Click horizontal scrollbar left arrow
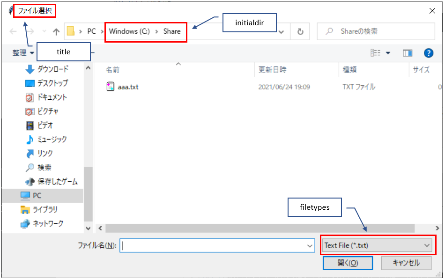 click(x=100, y=228)
